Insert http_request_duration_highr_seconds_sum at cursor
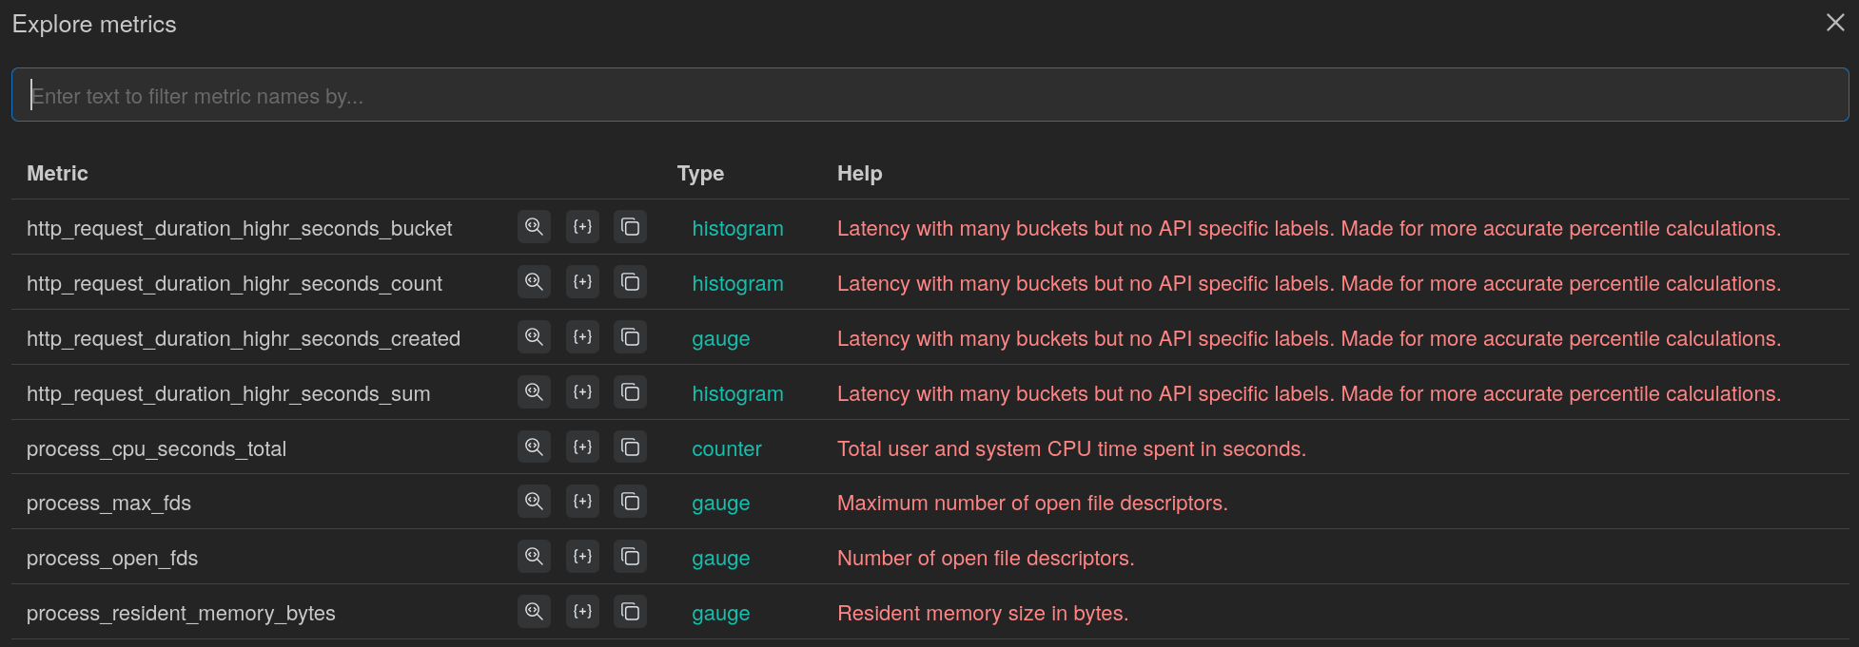 click(x=582, y=392)
